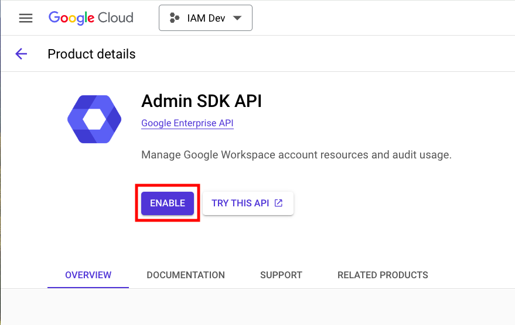Click the external link icon on Try This API

(278, 203)
